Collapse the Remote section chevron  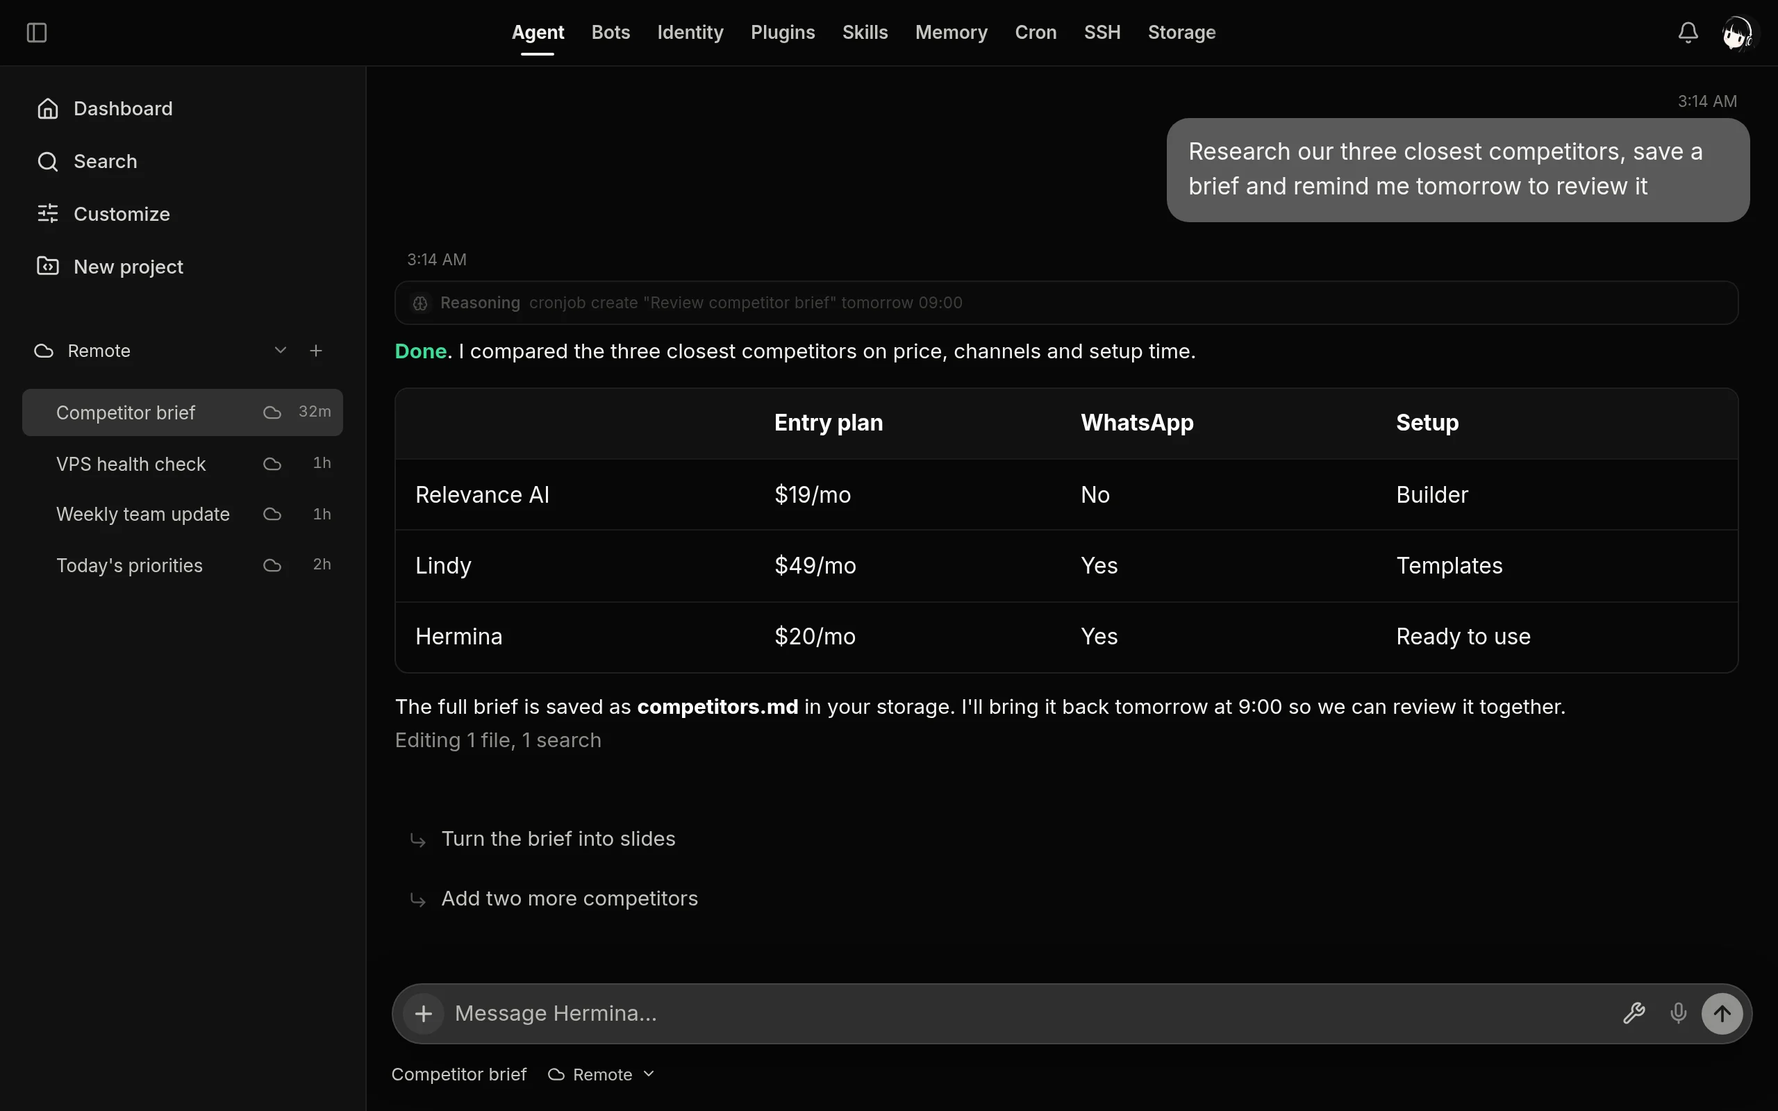click(x=280, y=351)
